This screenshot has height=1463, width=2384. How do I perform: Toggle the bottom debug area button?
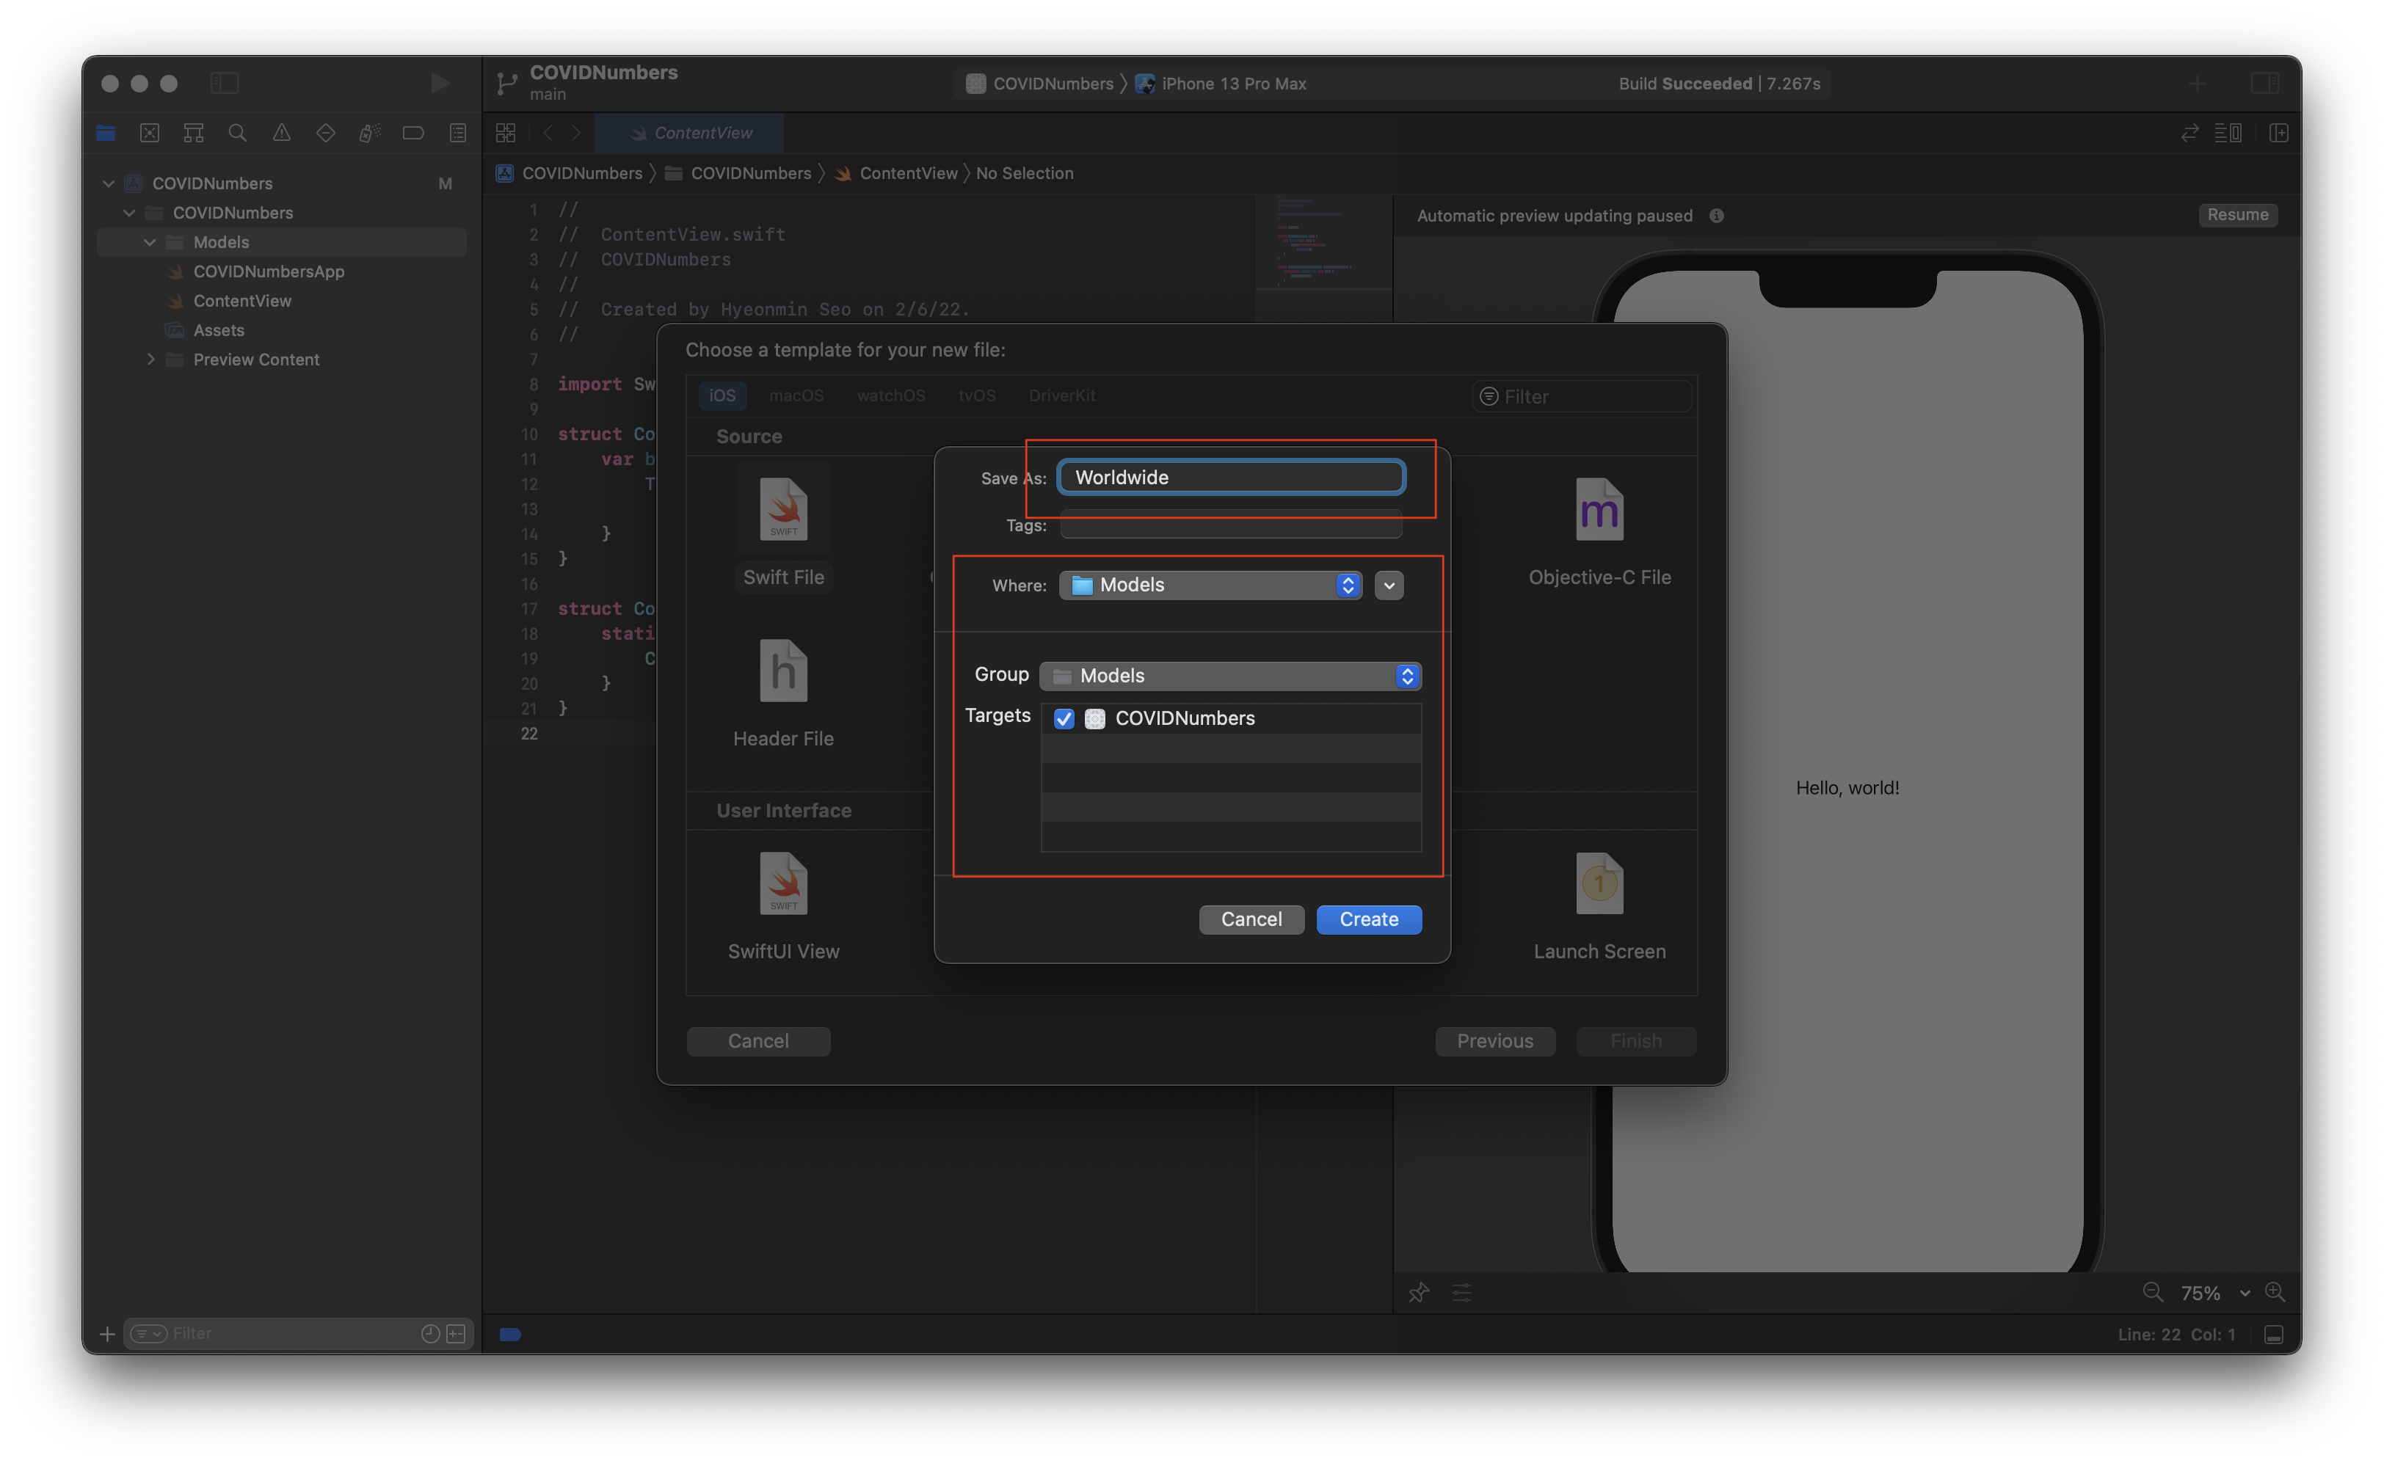click(x=2274, y=1335)
